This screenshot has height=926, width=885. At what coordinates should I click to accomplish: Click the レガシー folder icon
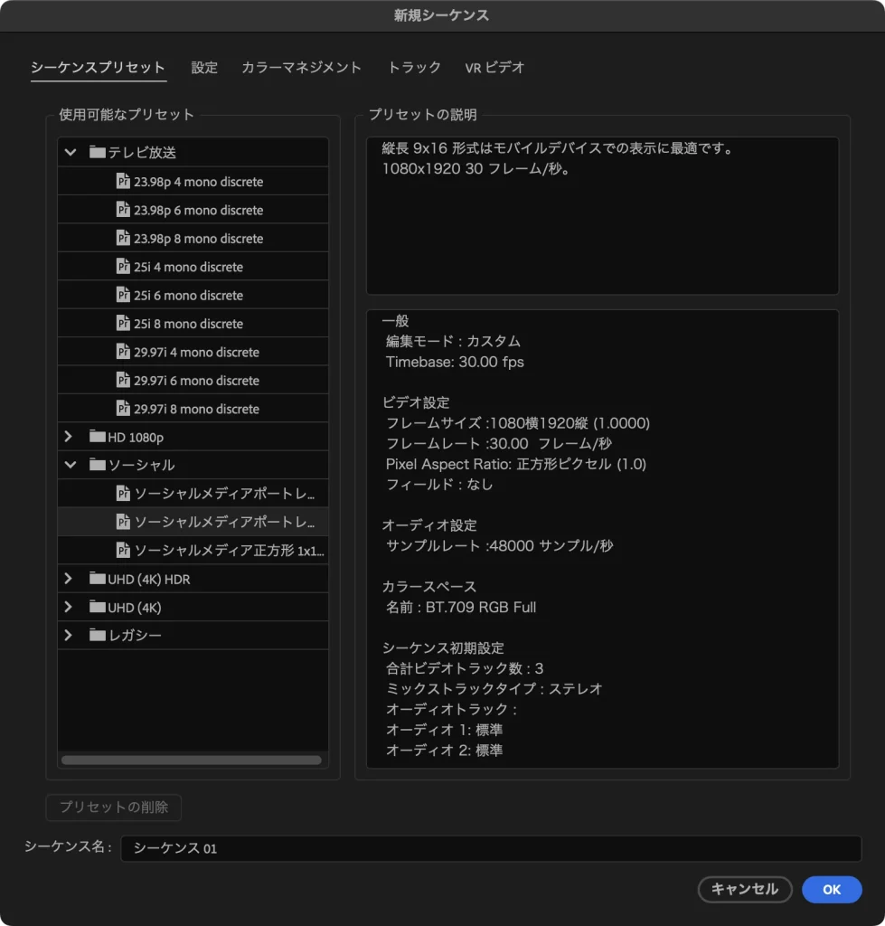point(98,635)
